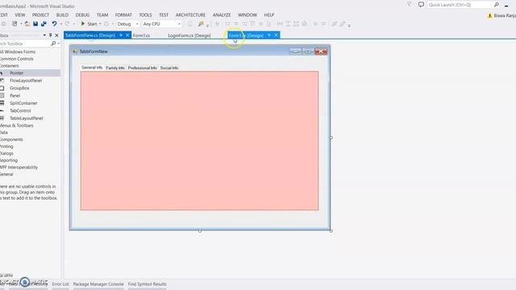The height and width of the screenshot is (290, 516).
Task: Expand the Menus & Toolbars toolbox group
Action: (16, 126)
